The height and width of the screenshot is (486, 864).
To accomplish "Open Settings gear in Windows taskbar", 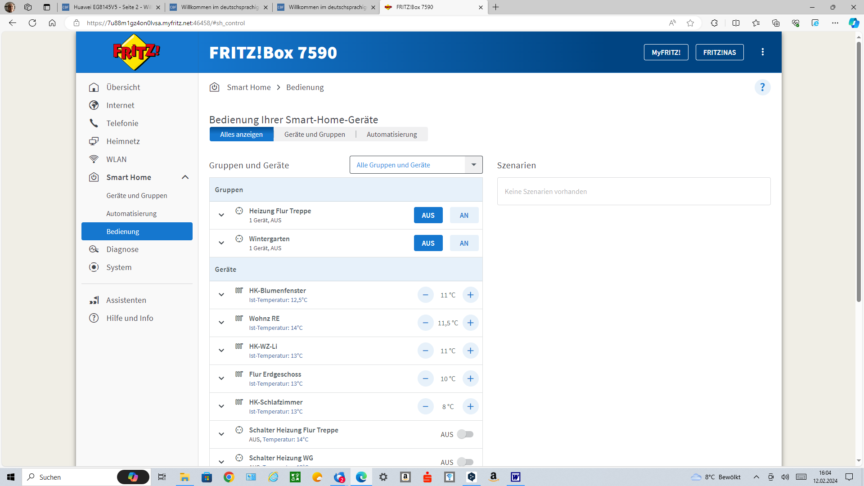I will [383, 477].
